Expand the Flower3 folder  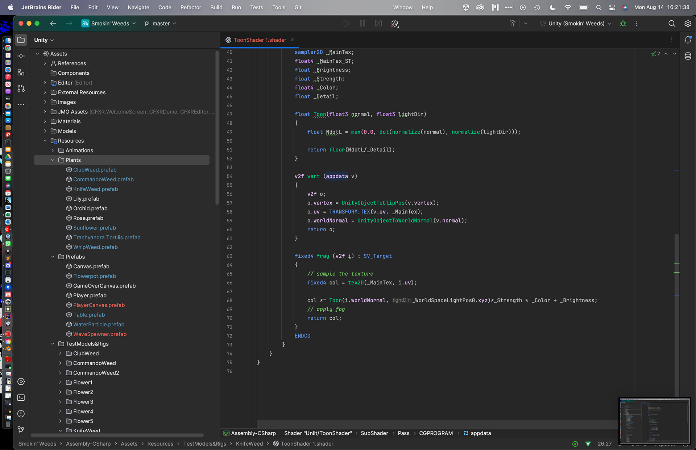click(60, 402)
